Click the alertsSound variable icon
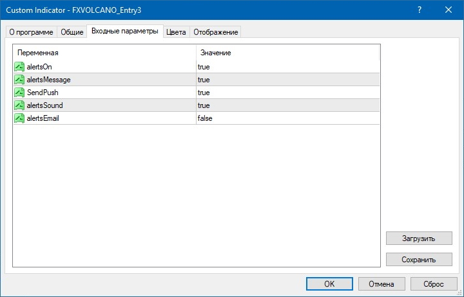464x297 pixels. click(x=19, y=105)
